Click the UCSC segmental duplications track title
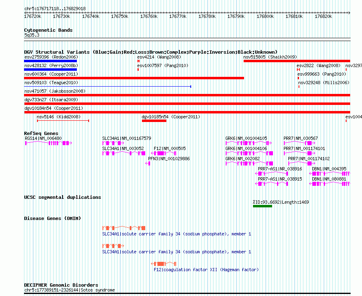Screen dimensions: 362x296 click(63, 197)
